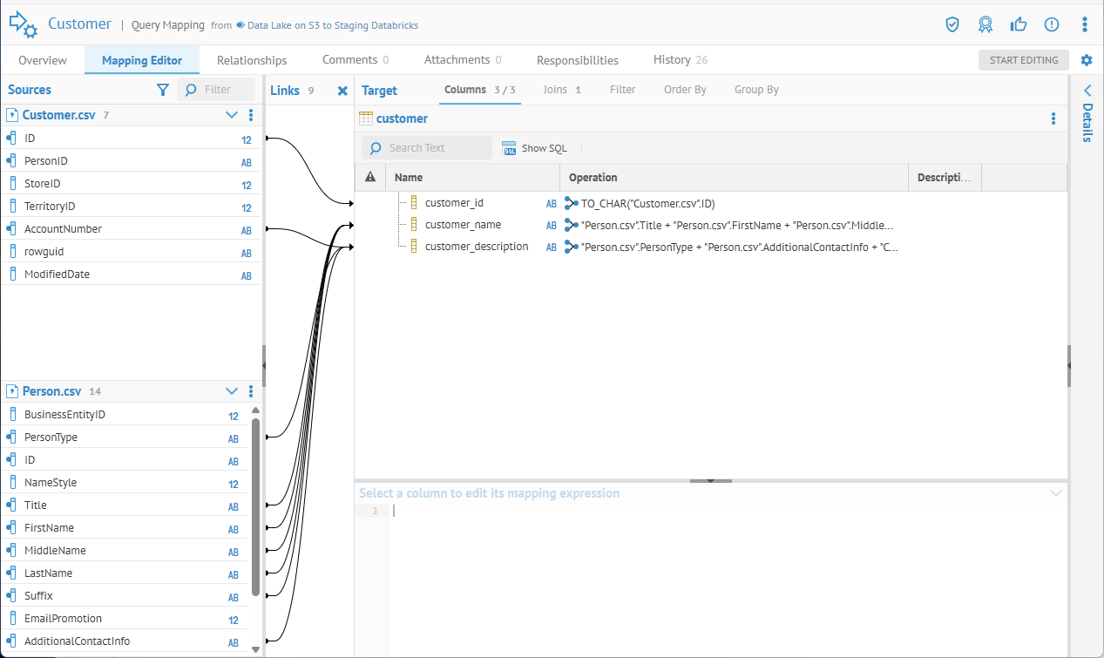Click the exclamation warning icon in header
1104x658 pixels.
click(1052, 24)
